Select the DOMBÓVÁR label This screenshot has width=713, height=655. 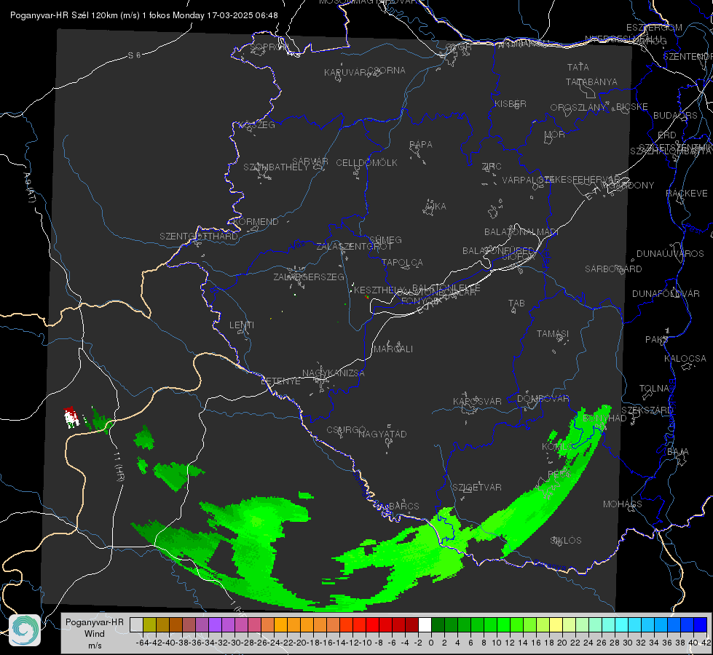[x=543, y=399]
